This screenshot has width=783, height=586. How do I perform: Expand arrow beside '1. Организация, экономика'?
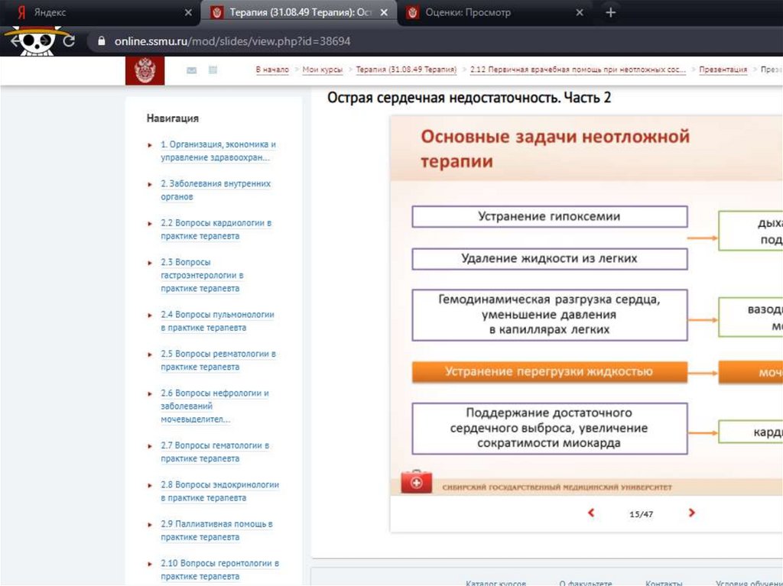click(x=150, y=145)
